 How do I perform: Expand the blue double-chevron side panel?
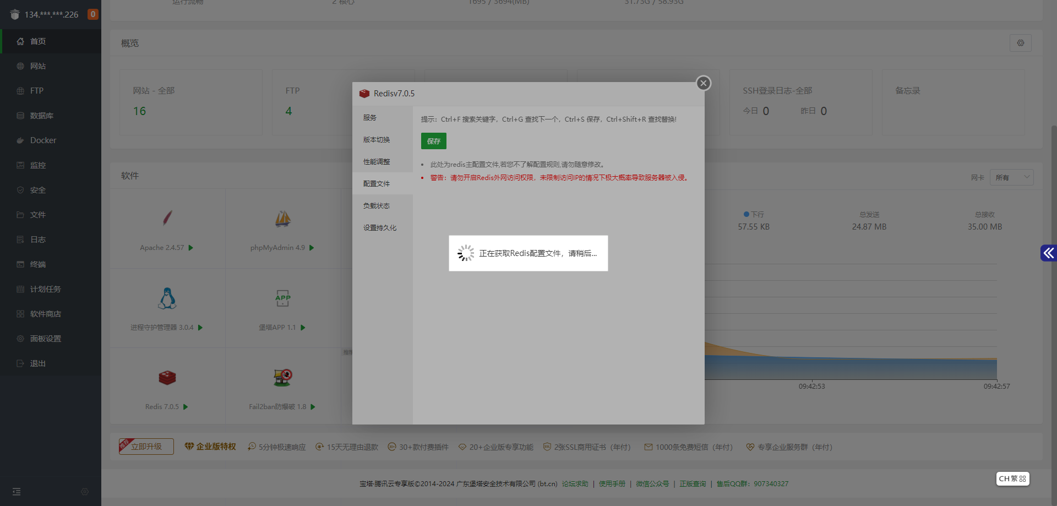tap(1049, 253)
